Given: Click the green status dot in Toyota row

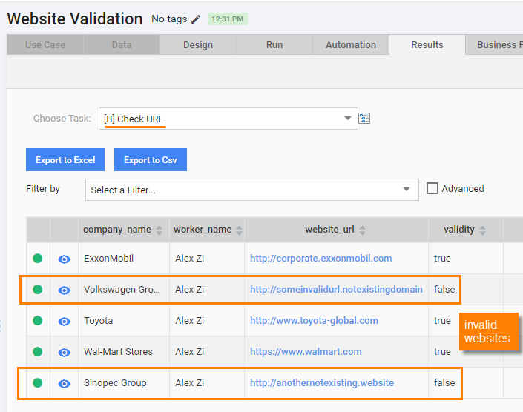Looking at the screenshot, I should coord(38,320).
